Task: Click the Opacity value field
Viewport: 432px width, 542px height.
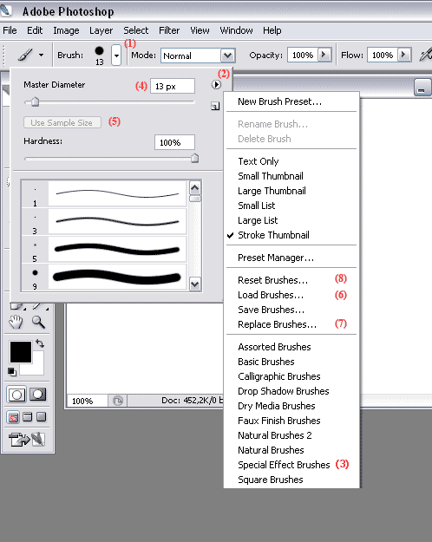Action: [x=303, y=55]
